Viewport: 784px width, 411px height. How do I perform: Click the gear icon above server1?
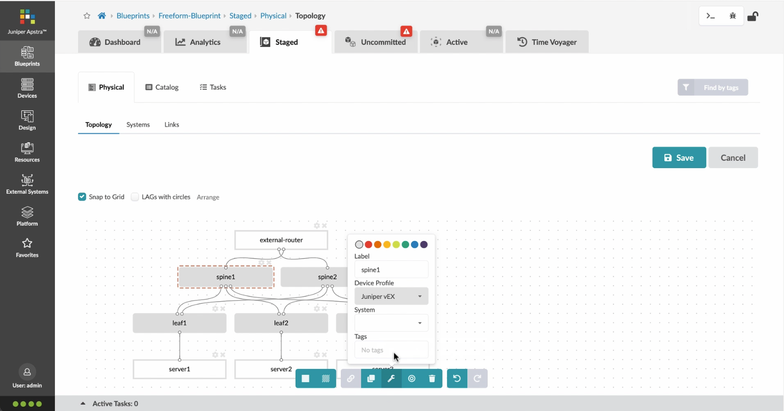[215, 355]
